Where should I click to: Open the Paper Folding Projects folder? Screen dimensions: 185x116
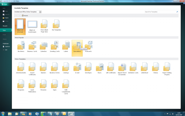(x=167, y=69)
